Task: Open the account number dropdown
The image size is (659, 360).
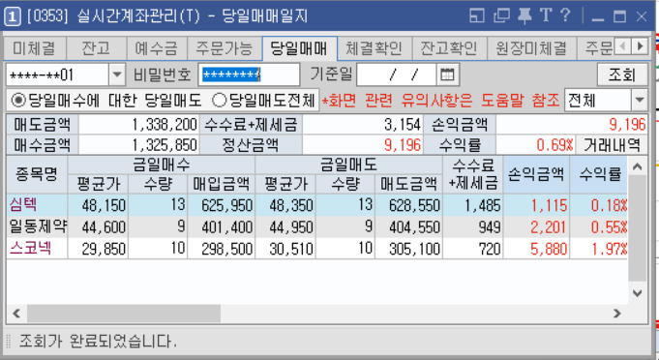Action: 117,75
